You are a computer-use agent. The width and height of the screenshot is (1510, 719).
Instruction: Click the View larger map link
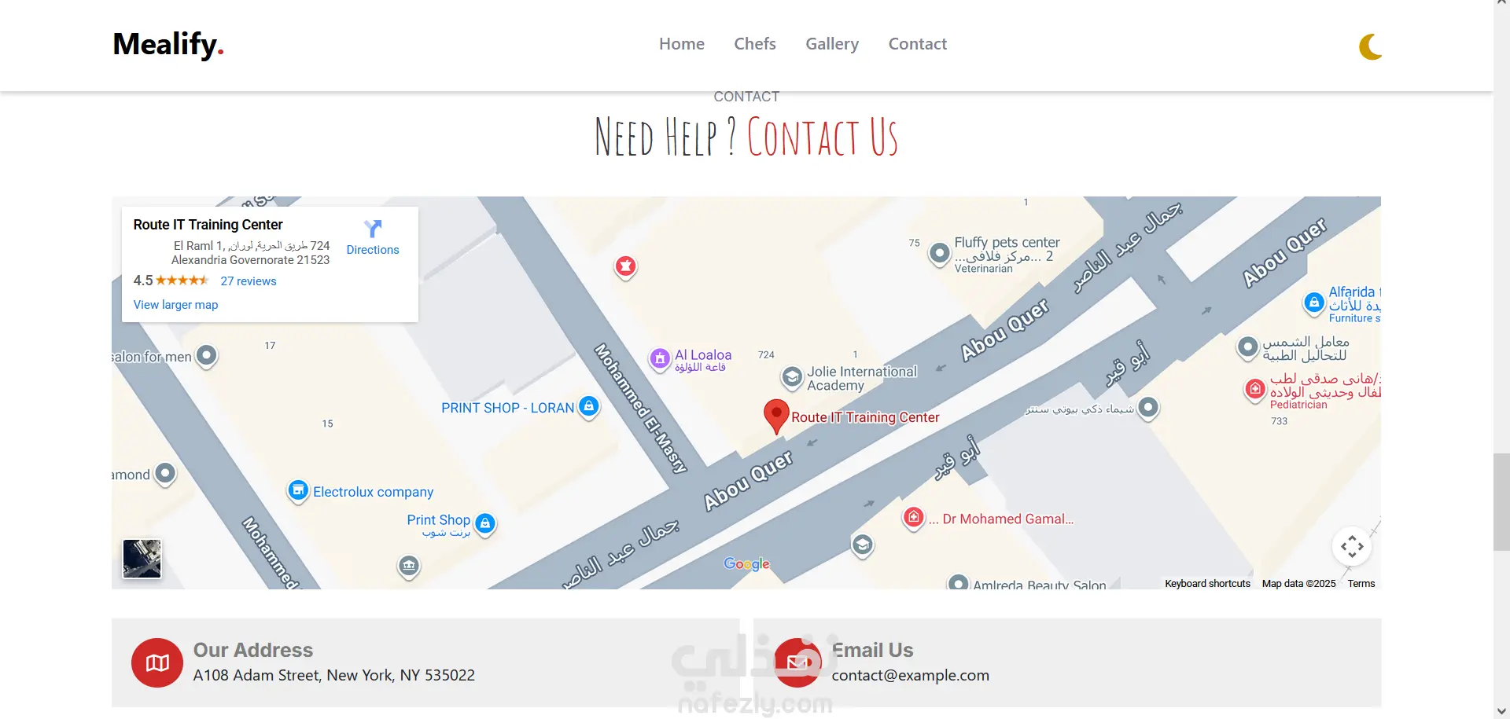[x=175, y=305]
